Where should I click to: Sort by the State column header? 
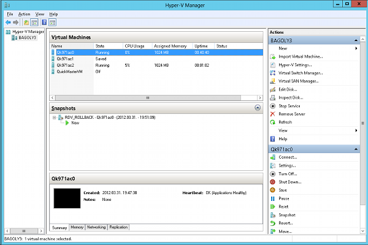108,46
